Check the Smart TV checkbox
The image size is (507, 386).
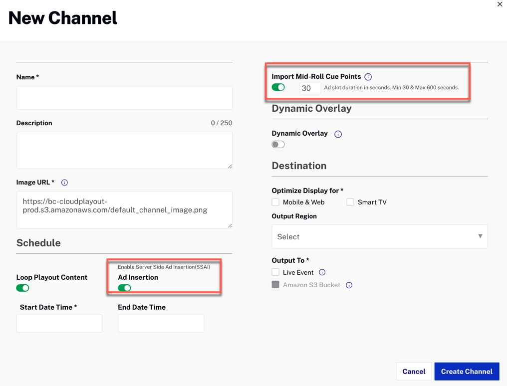(x=350, y=202)
